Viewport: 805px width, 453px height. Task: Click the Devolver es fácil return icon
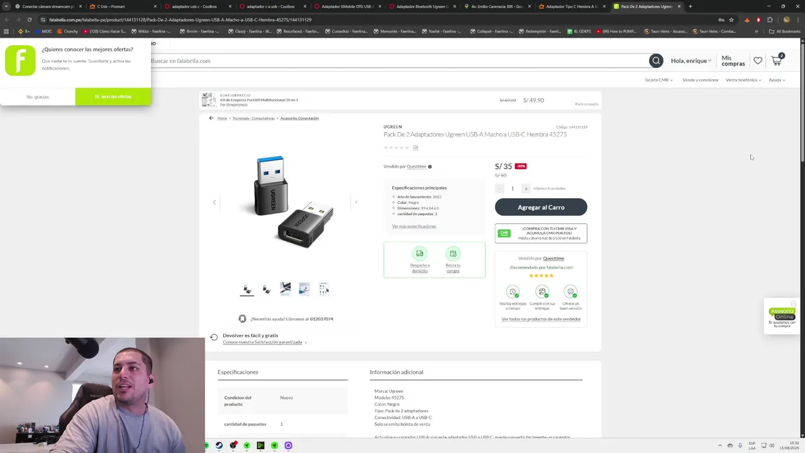[214, 338]
